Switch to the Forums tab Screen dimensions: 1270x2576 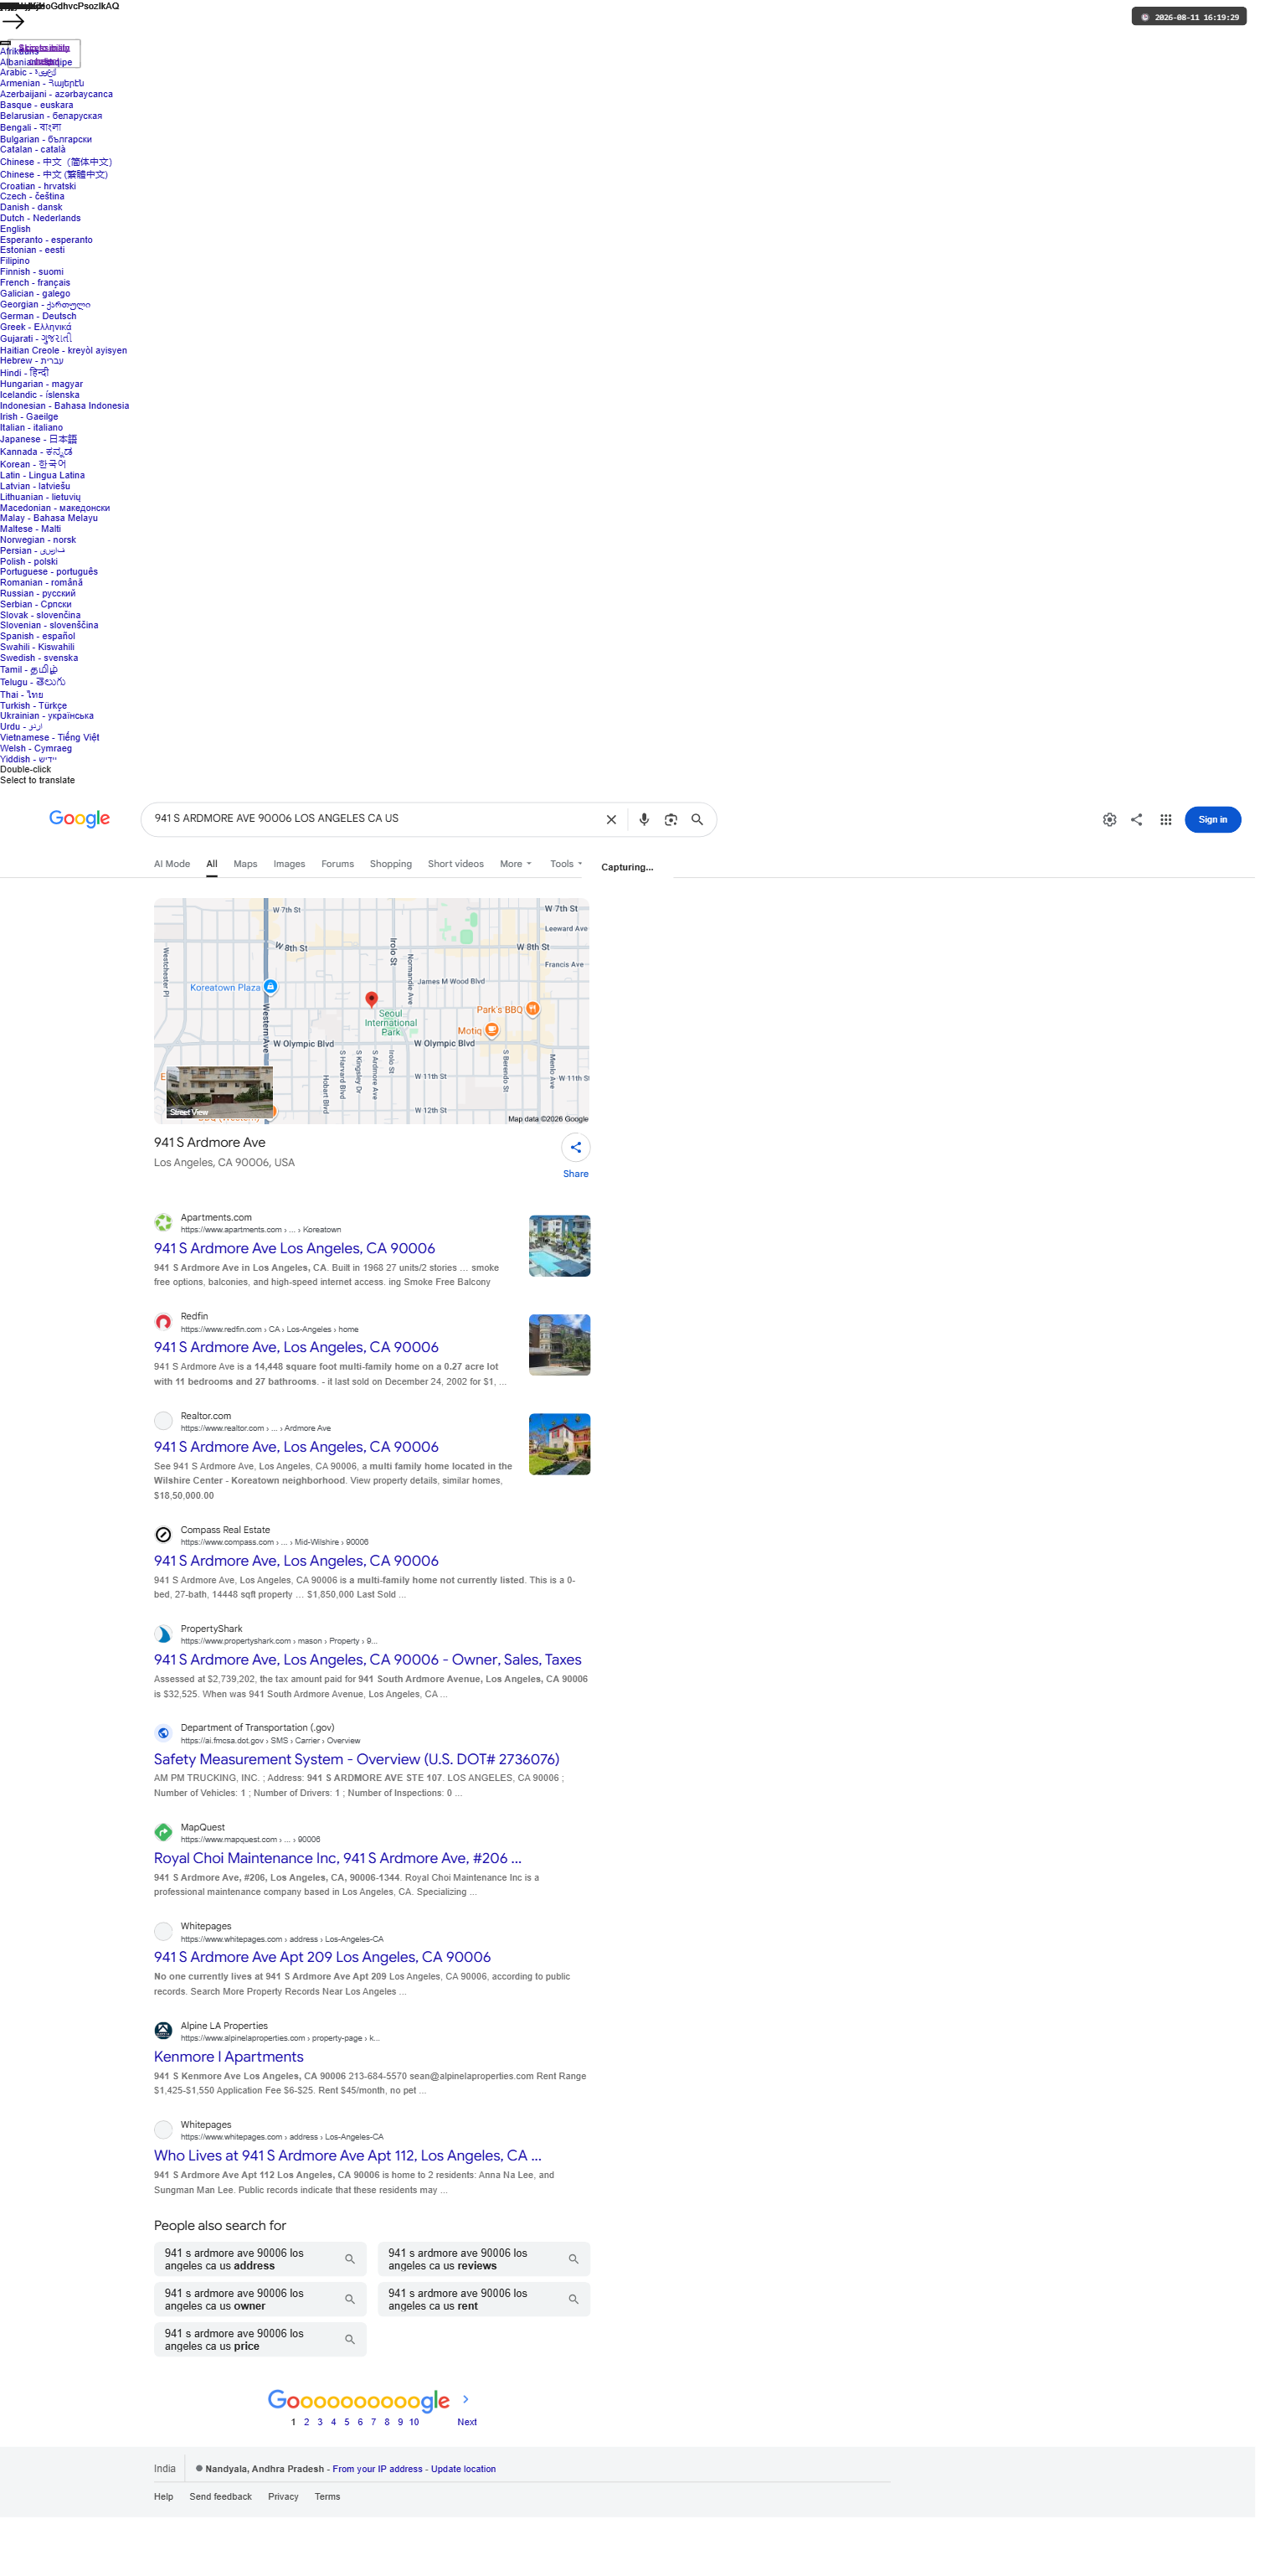point(337,863)
